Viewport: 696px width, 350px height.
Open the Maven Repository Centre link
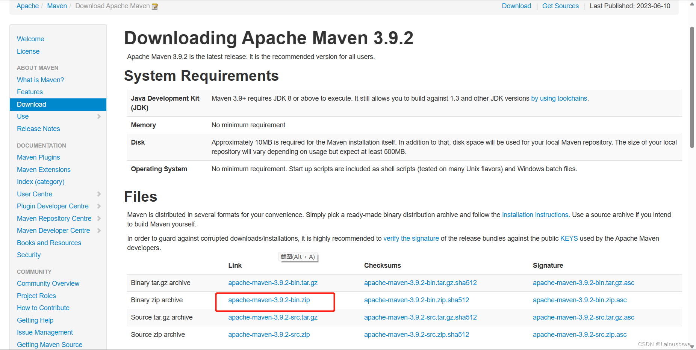(54, 219)
